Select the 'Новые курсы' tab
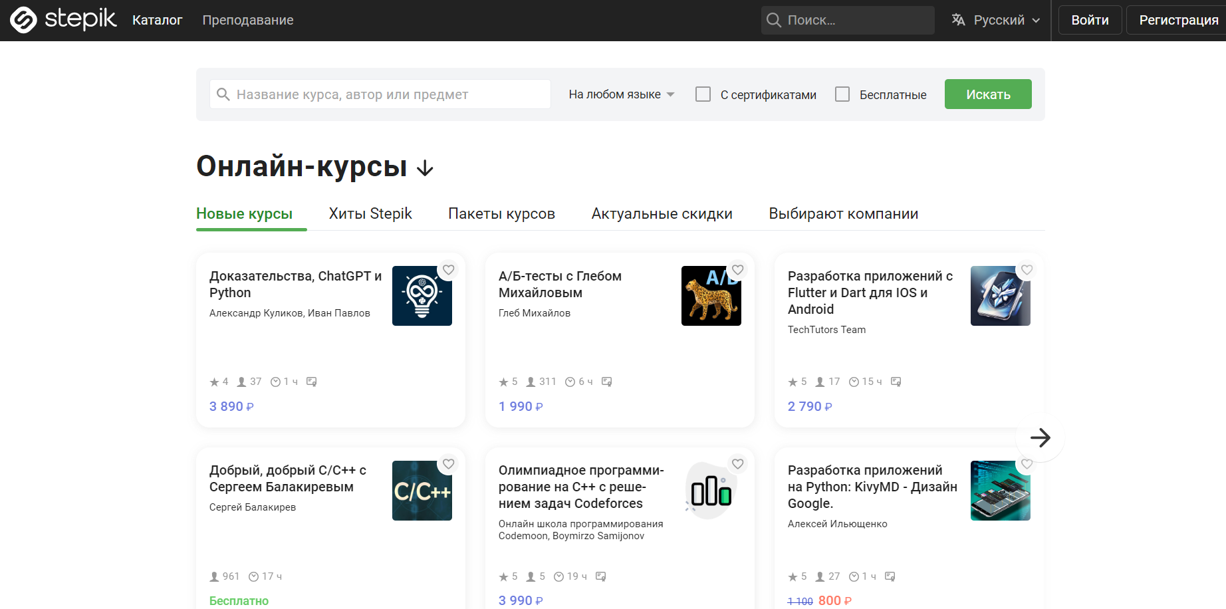The width and height of the screenshot is (1226, 609). point(245,213)
